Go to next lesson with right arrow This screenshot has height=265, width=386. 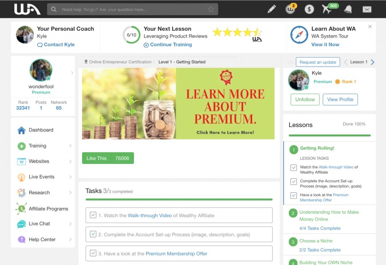(372, 62)
